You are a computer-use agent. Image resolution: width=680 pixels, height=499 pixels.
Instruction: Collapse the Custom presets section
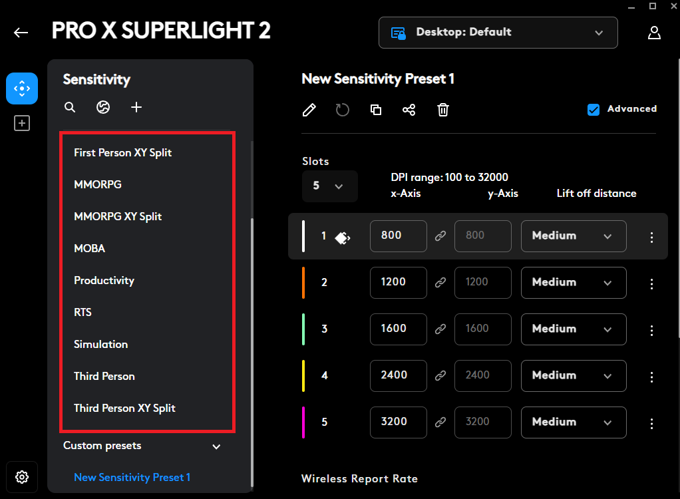216,446
